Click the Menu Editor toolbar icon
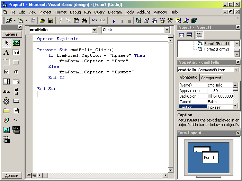The image size is (242, 181). [x=33, y=20]
